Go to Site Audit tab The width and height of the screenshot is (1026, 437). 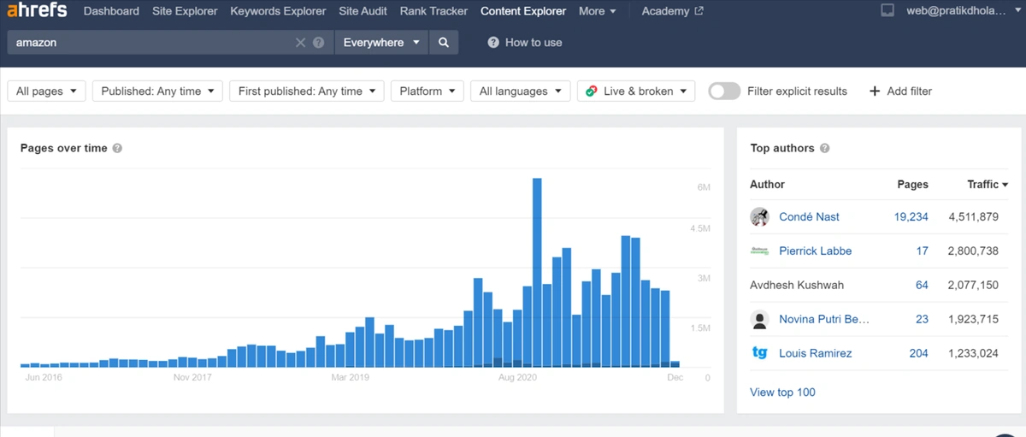coord(363,11)
